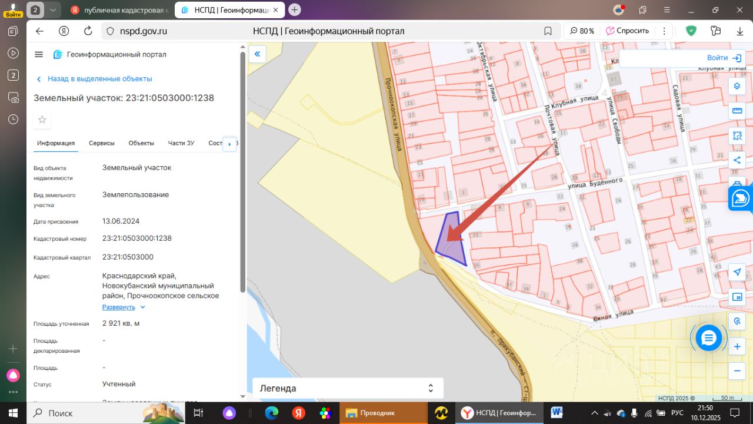753x424 pixels.
Task: Open the Windows Start menu
Action: point(13,413)
